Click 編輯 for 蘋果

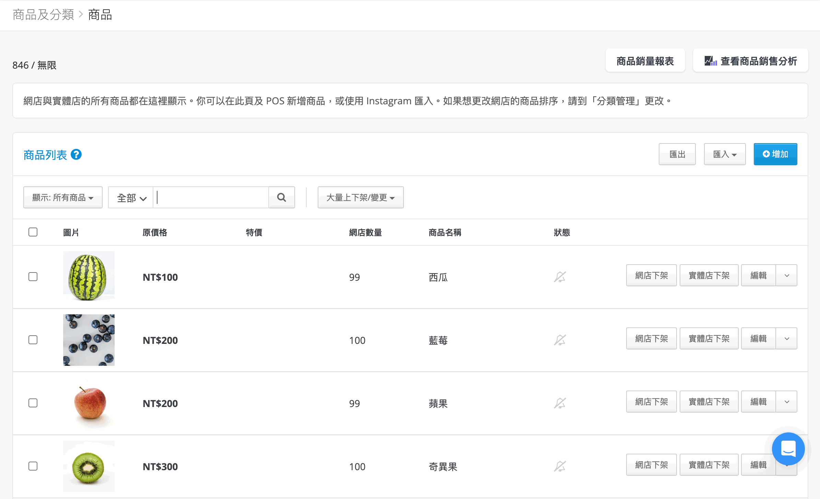(758, 402)
